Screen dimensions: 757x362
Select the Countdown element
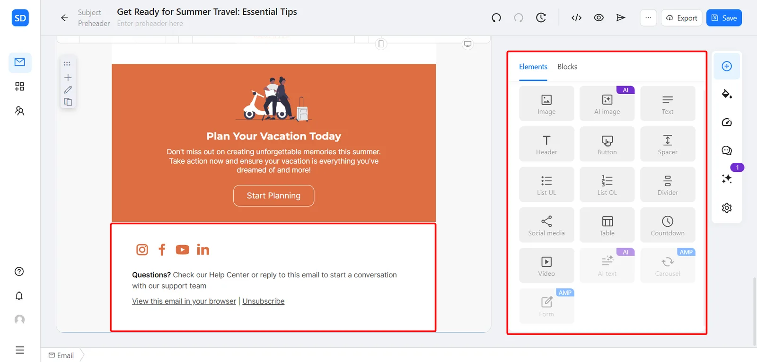click(x=668, y=225)
